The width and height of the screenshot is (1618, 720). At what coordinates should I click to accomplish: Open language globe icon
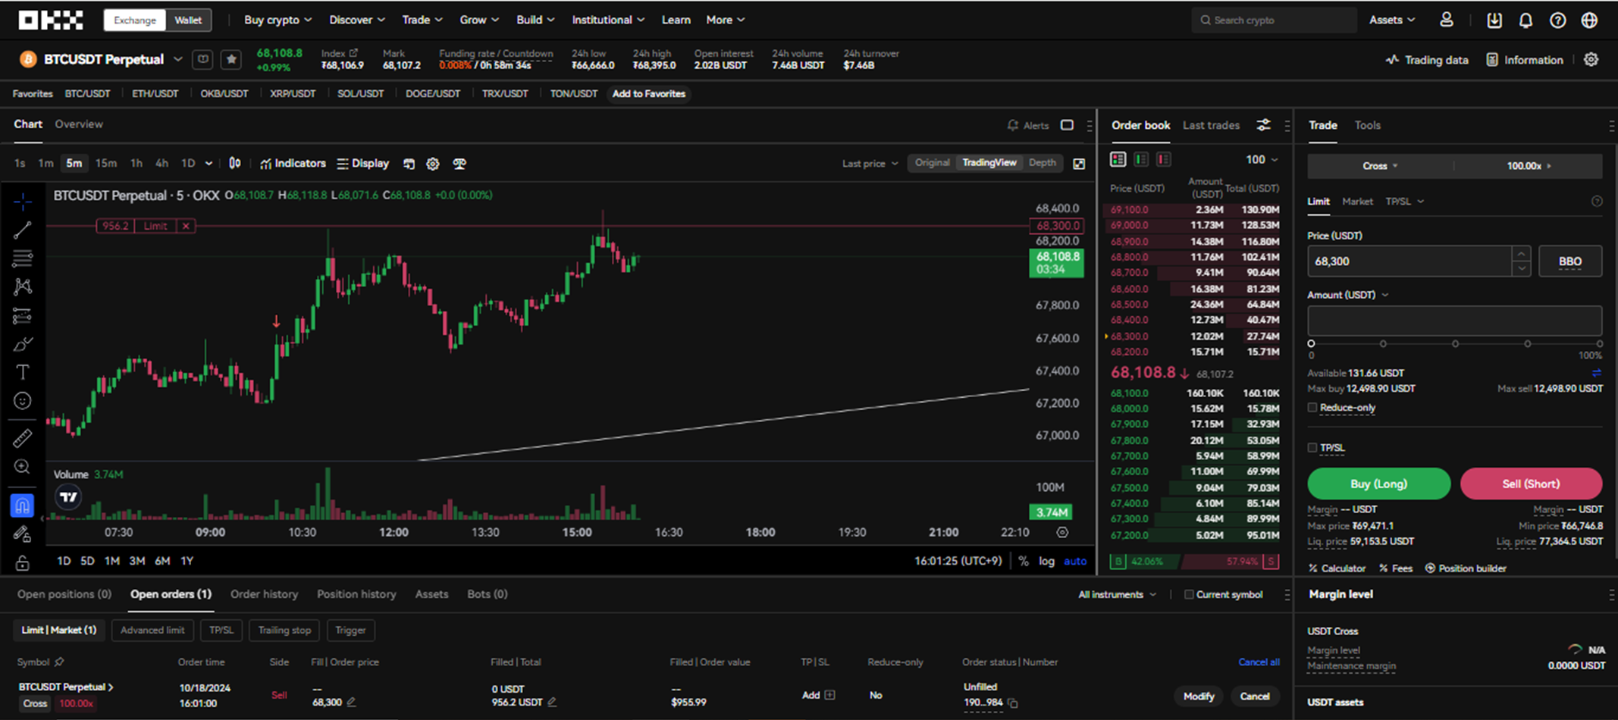[x=1589, y=20]
